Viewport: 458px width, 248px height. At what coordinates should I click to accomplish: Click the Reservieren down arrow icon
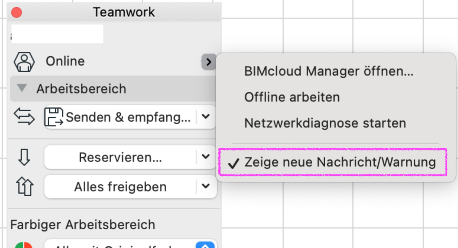(x=24, y=157)
